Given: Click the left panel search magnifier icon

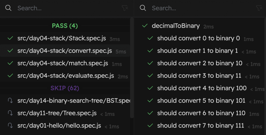Looking at the screenshot, I should [8, 8].
